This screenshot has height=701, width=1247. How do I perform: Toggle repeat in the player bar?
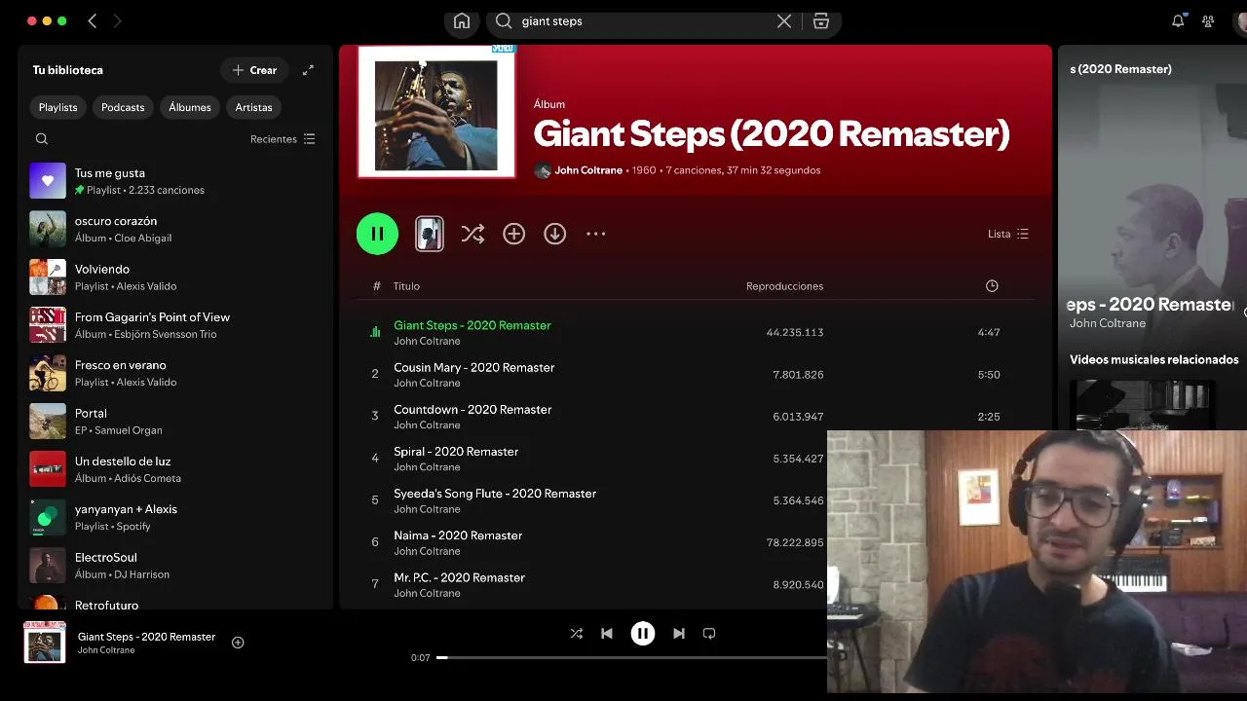click(x=709, y=633)
